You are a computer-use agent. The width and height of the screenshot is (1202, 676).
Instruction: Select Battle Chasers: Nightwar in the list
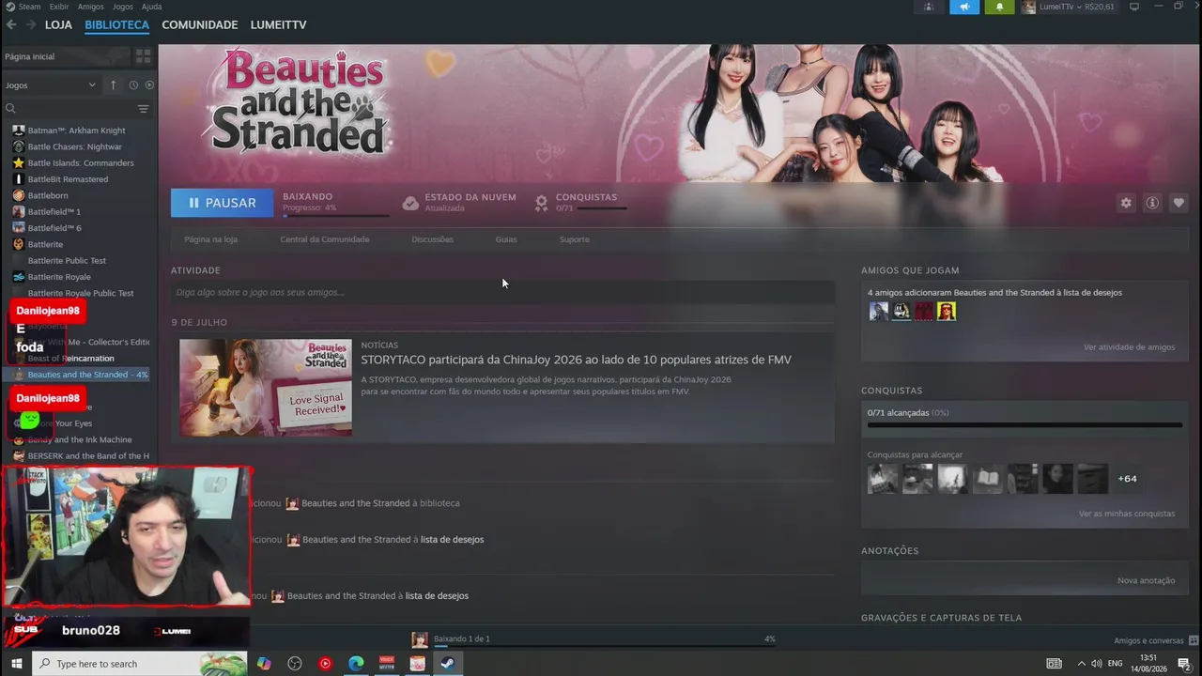pos(75,146)
